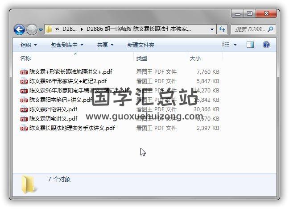
Task: Sort files by the 名称 column header
Action: [x=25, y=59]
